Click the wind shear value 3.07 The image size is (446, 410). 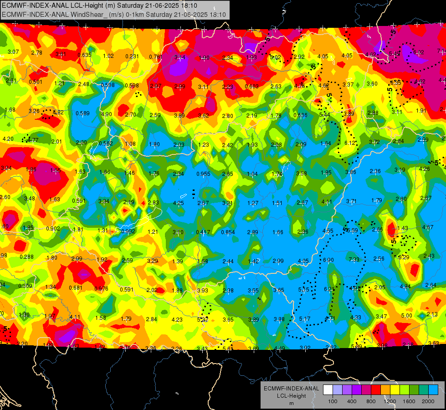13,52
